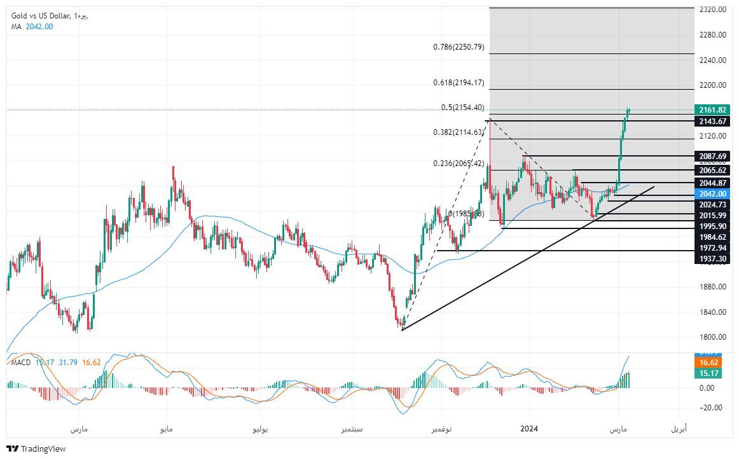Click the 2024 year label on time axis
Image resolution: width=739 pixels, height=460 pixels.
tap(528, 429)
